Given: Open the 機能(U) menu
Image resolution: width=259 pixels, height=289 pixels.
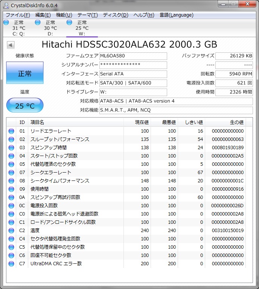Looking at the screenshot, I should [x=64, y=15].
